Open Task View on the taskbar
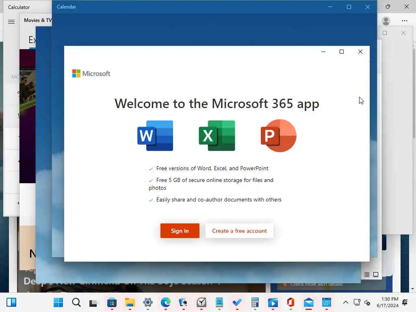Screen dimensions: 416x312 (x=94, y=302)
